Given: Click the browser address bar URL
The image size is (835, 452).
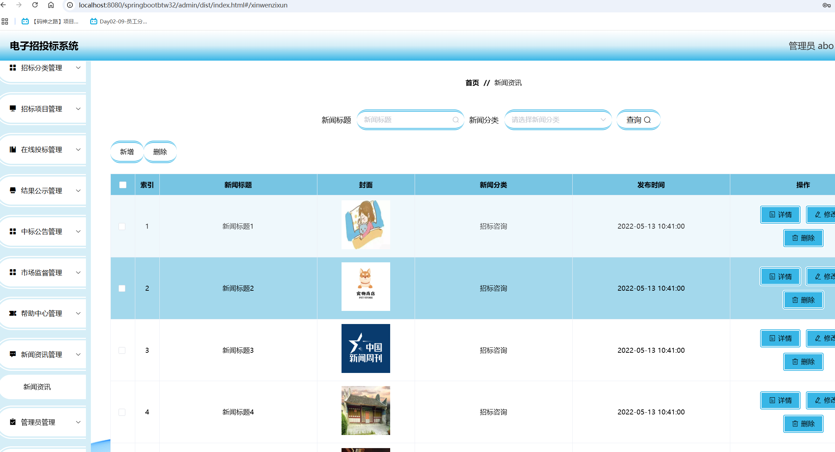Looking at the screenshot, I should tap(183, 5).
